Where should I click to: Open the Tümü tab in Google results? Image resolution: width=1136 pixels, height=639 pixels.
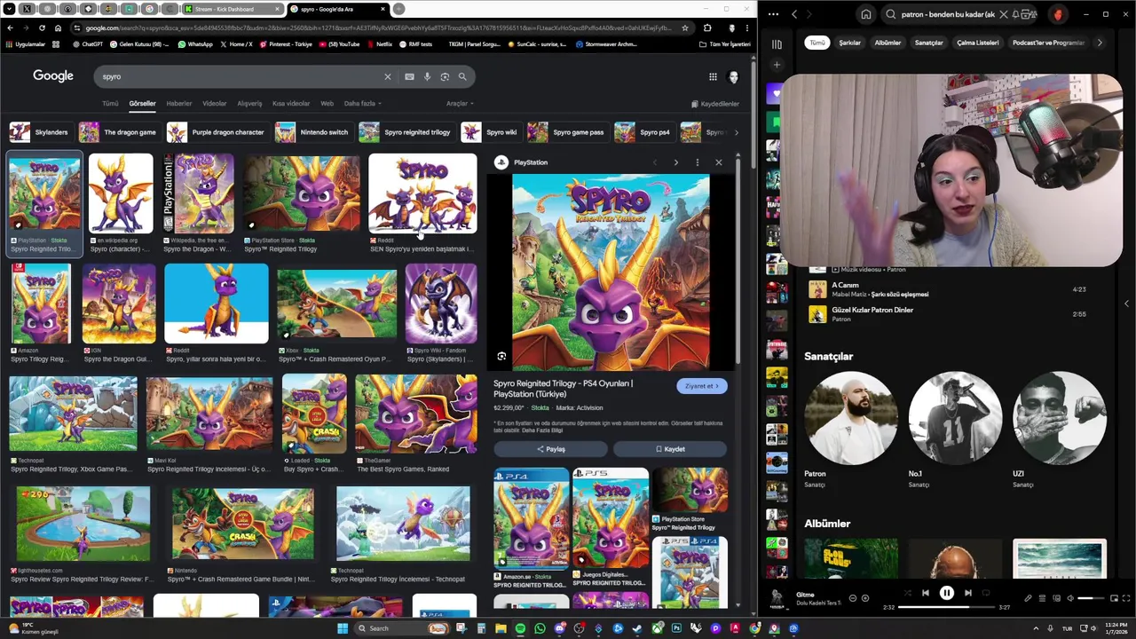[110, 104]
